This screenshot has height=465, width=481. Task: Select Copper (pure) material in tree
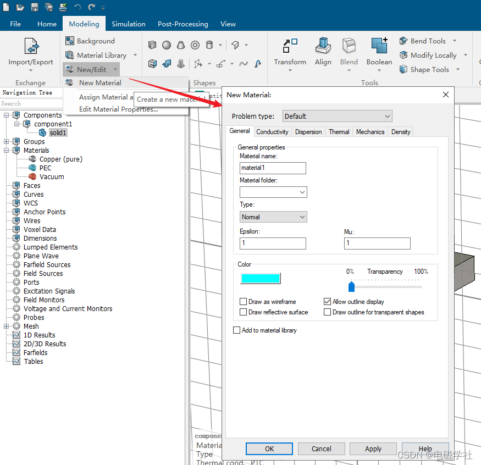click(60, 159)
